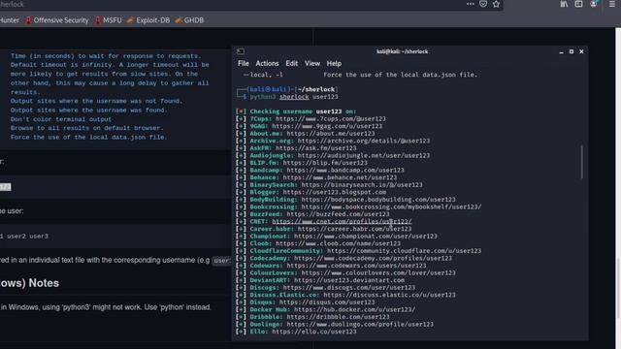Click the Discogs result URL
The height and width of the screenshot is (349, 621).
pyautogui.click(x=349, y=287)
